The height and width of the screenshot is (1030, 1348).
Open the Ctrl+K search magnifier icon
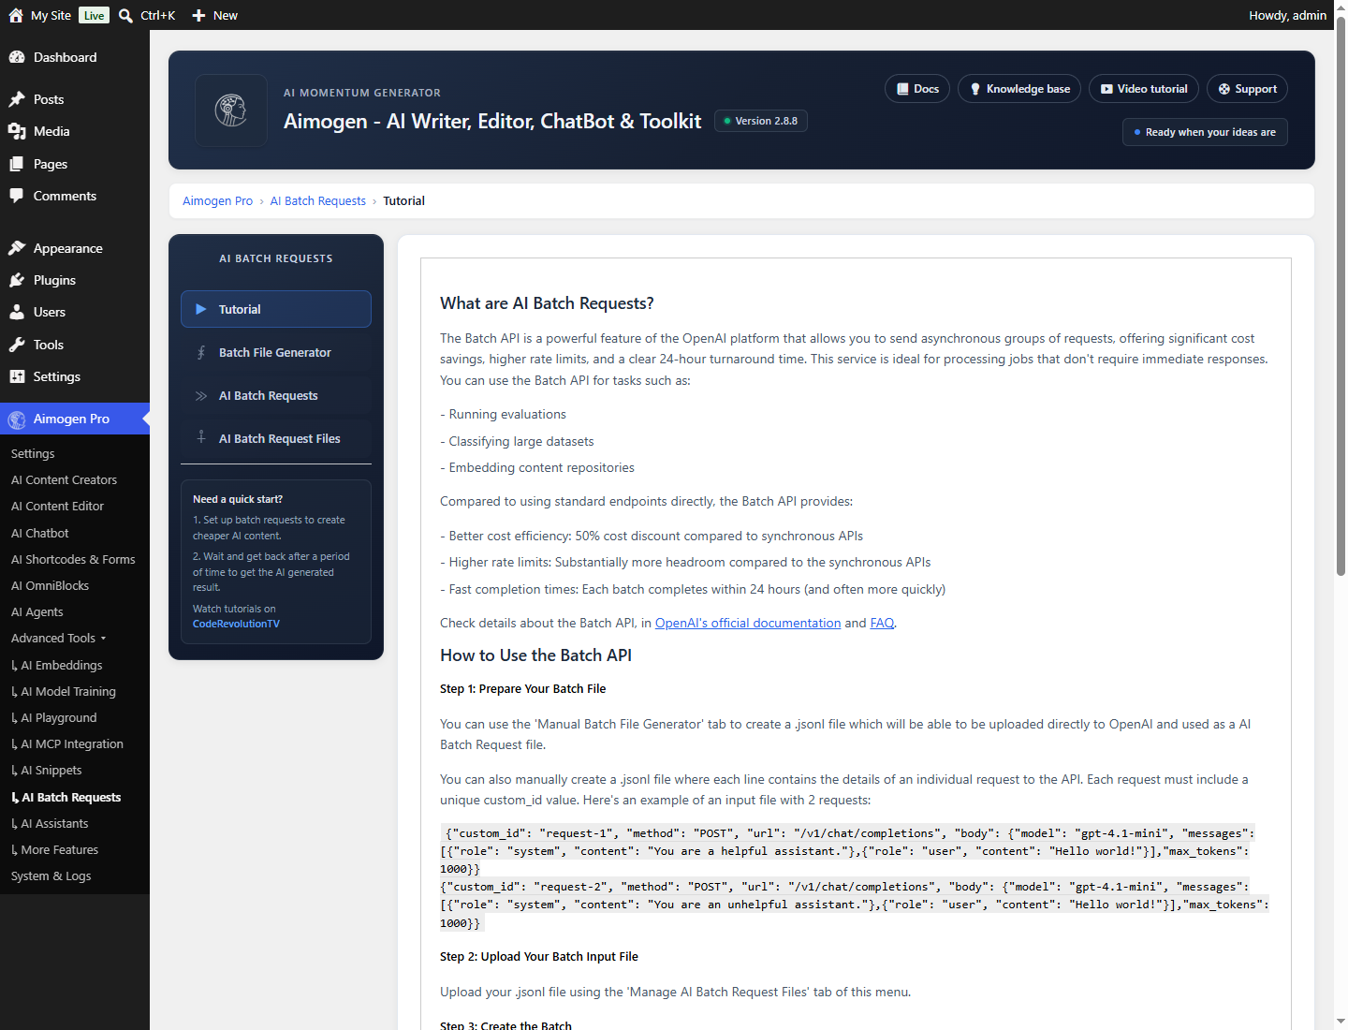click(125, 15)
